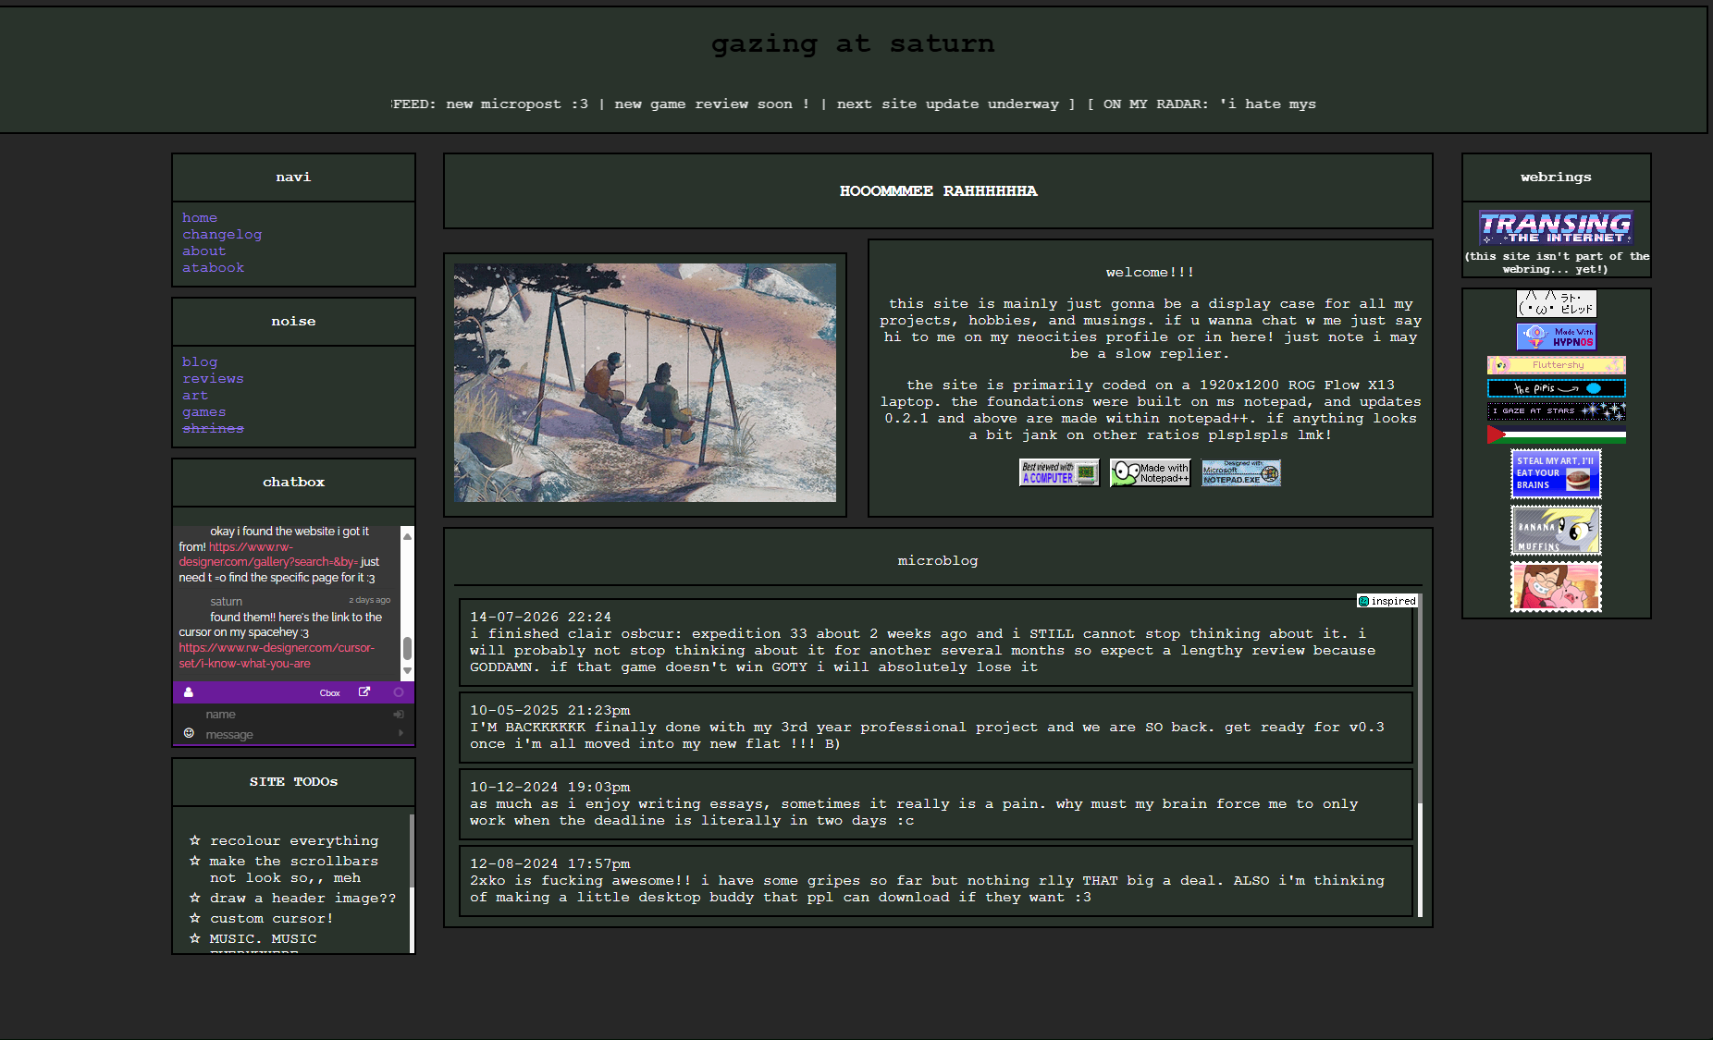Click the chatbox status circle icon
Image resolution: width=1713 pixels, height=1040 pixels.
399,692
